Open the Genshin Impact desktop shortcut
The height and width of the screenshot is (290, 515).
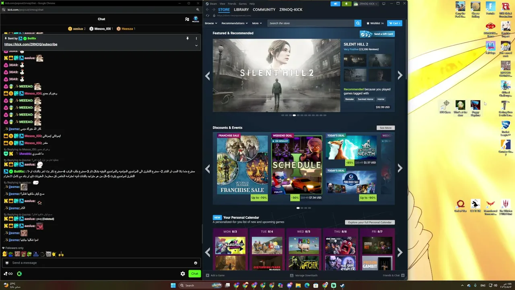tap(506, 29)
